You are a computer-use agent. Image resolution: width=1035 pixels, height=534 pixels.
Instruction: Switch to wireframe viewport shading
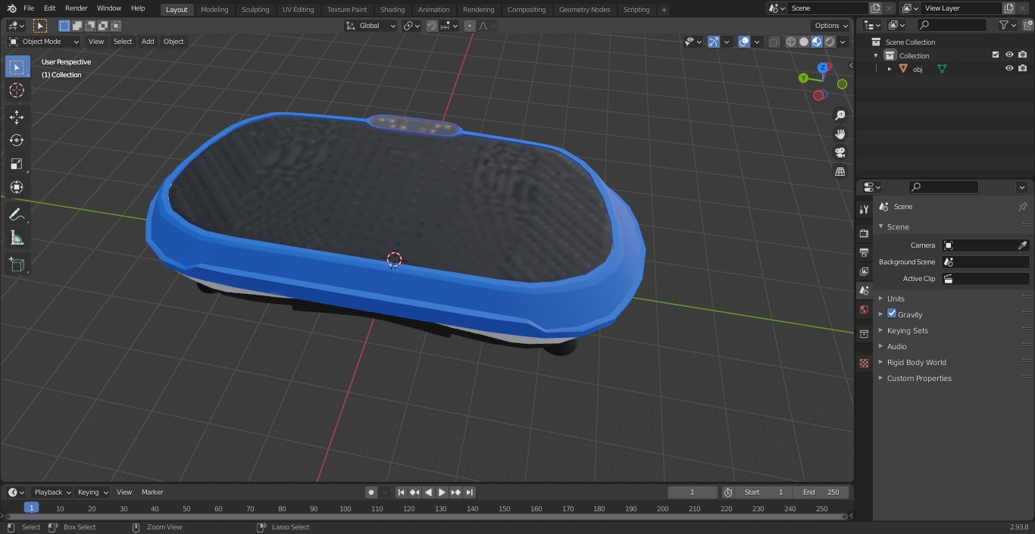tap(791, 42)
